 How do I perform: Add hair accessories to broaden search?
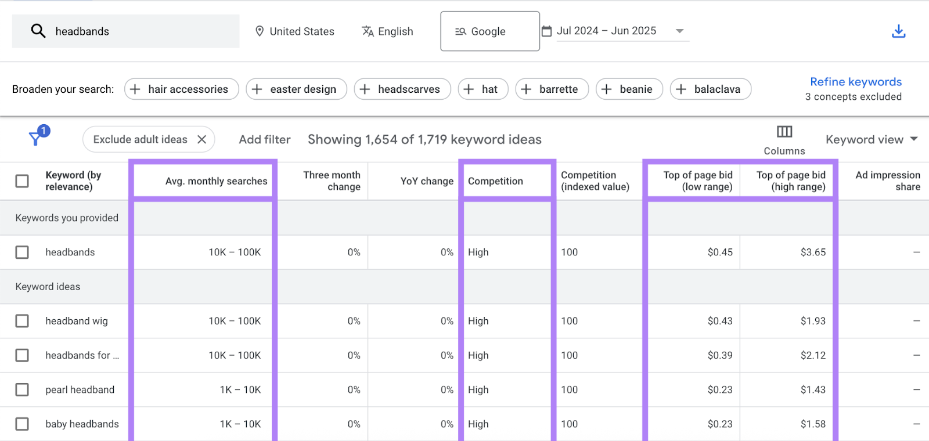coord(181,89)
